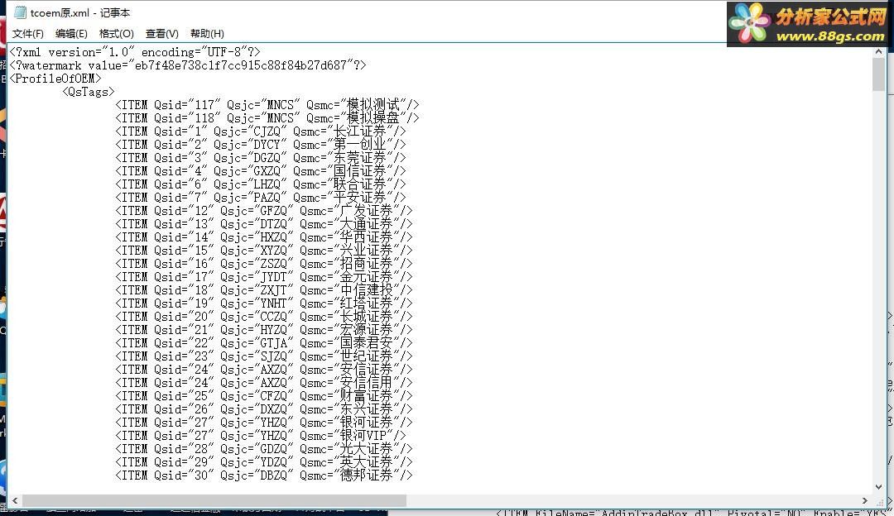This screenshot has height=516, width=894.
Task: Click the line with 金元证券
Action: click(x=263, y=277)
